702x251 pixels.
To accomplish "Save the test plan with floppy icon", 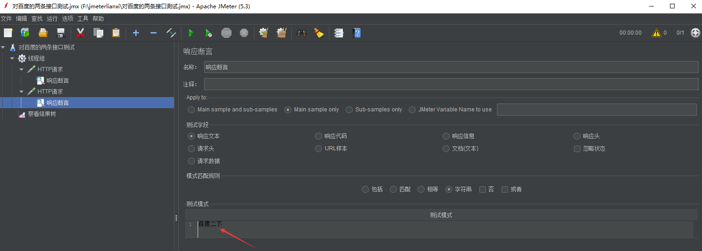I will coord(60,33).
